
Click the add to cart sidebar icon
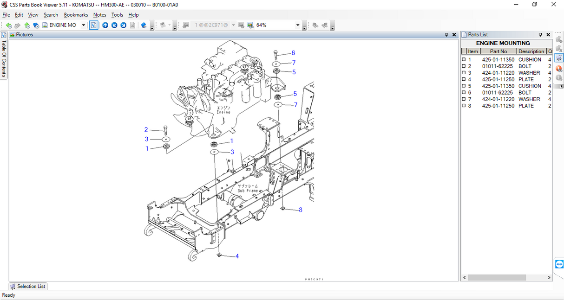click(x=559, y=39)
